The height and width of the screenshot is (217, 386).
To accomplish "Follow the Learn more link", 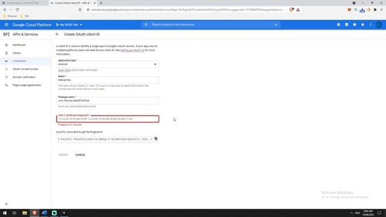I will click(x=65, y=70).
